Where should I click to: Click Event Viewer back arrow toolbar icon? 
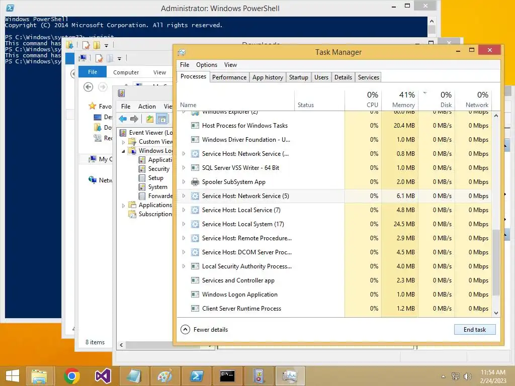click(123, 119)
